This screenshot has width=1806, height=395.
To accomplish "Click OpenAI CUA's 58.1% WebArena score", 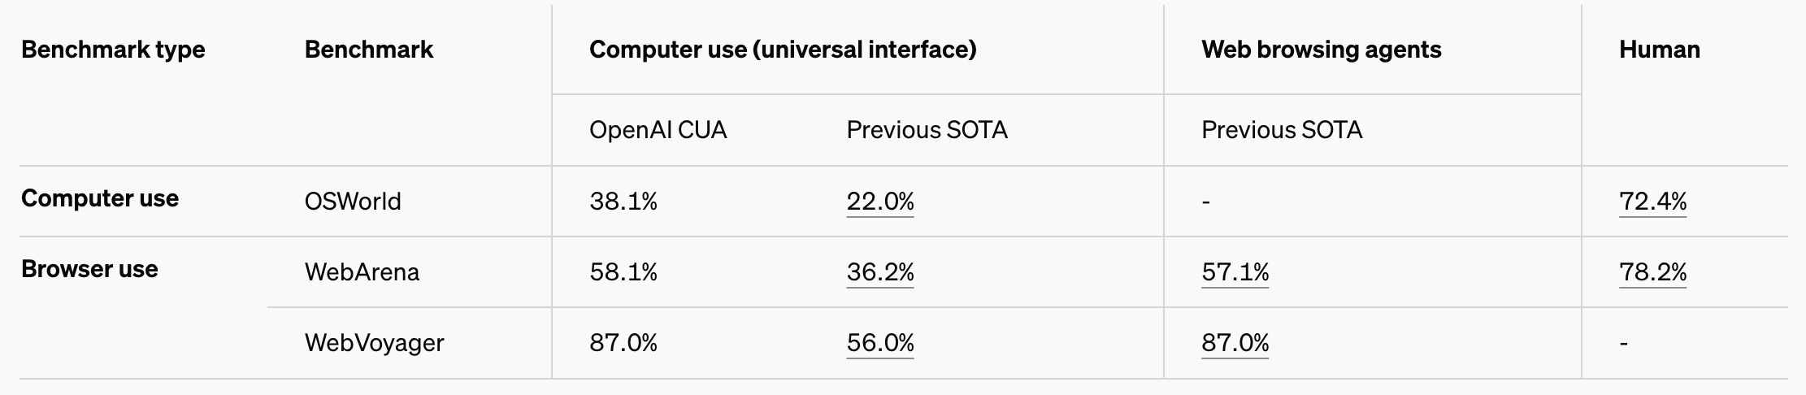I will (623, 271).
